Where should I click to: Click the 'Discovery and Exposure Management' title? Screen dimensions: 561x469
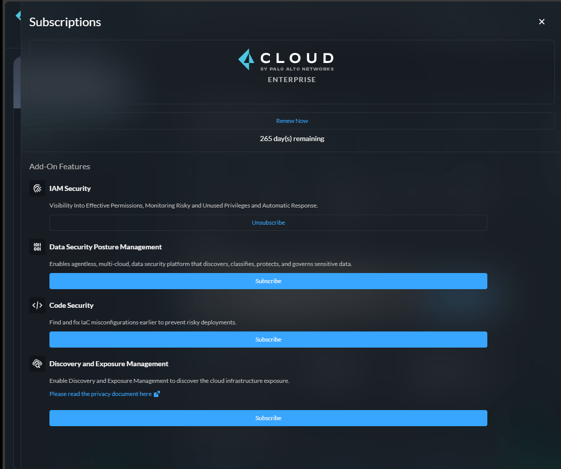(109, 364)
